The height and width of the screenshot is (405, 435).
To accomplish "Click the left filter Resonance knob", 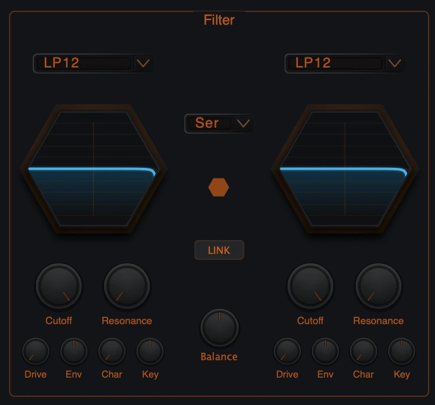I will click(x=127, y=286).
